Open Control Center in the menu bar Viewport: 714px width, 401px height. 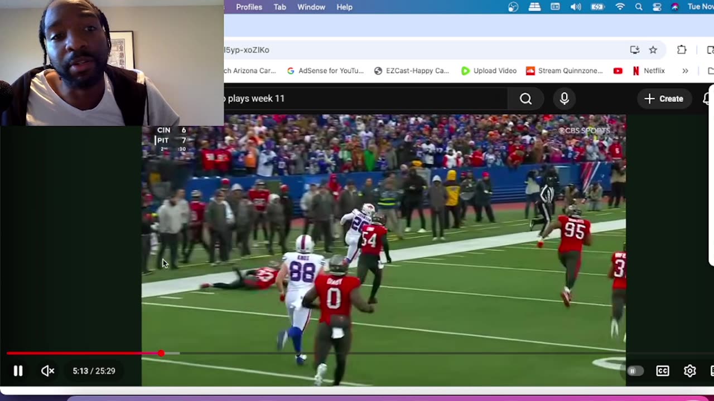(657, 7)
